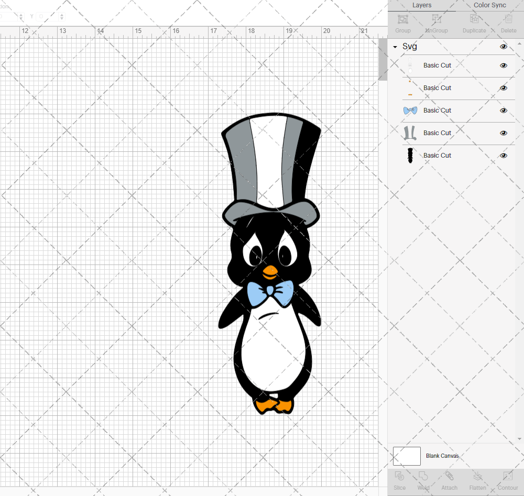524x496 pixels.
Task: Switch to the Layers tab
Action: click(x=421, y=5)
